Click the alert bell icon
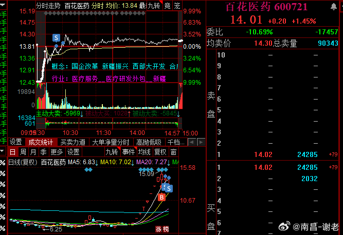 pos(333,7)
